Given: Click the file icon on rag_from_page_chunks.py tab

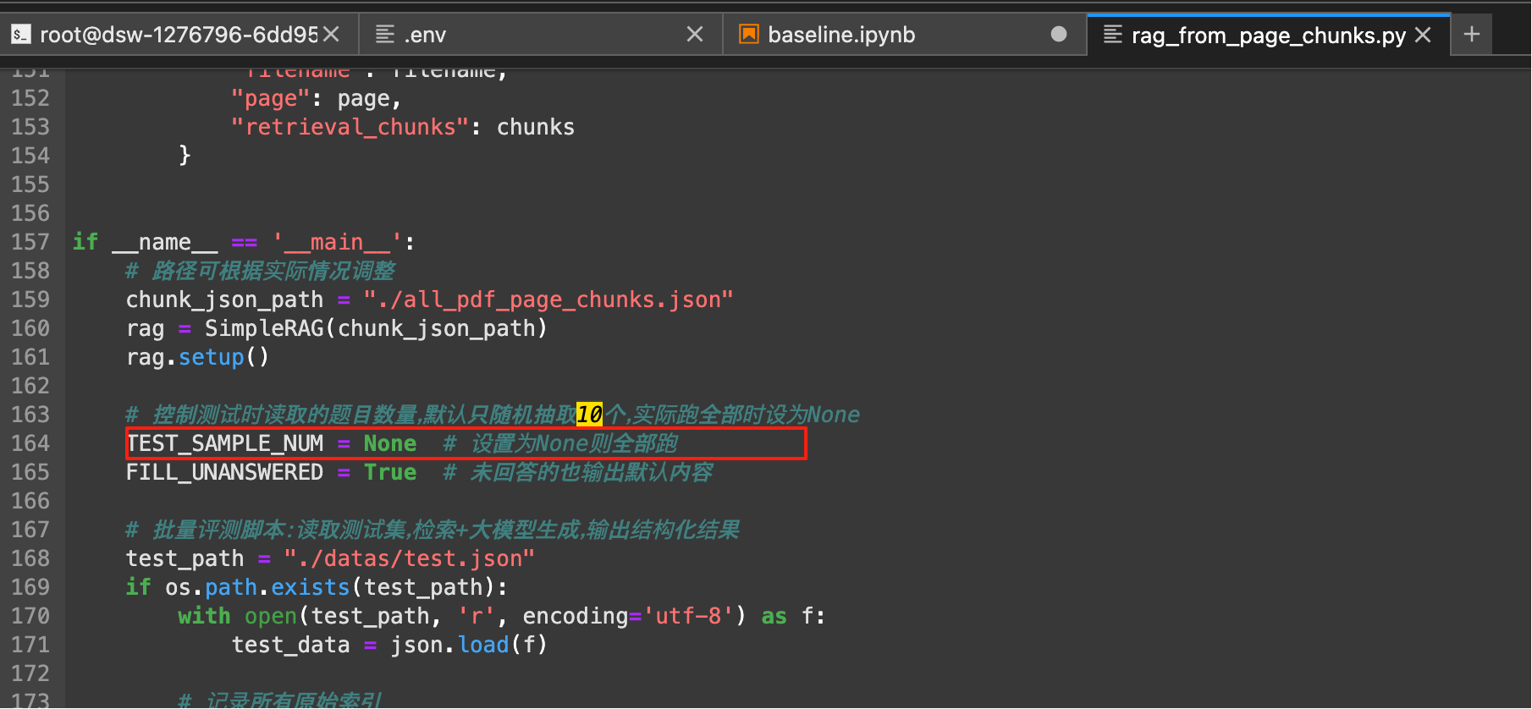Looking at the screenshot, I should pyautogui.click(x=1113, y=35).
